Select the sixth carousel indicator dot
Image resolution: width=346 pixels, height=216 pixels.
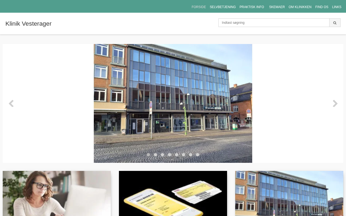click(184, 155)
